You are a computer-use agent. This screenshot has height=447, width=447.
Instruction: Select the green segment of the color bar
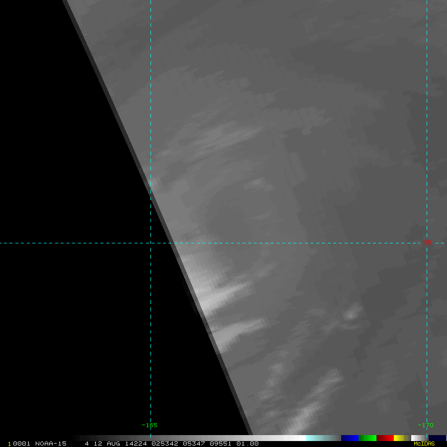(x=368, y=438)
